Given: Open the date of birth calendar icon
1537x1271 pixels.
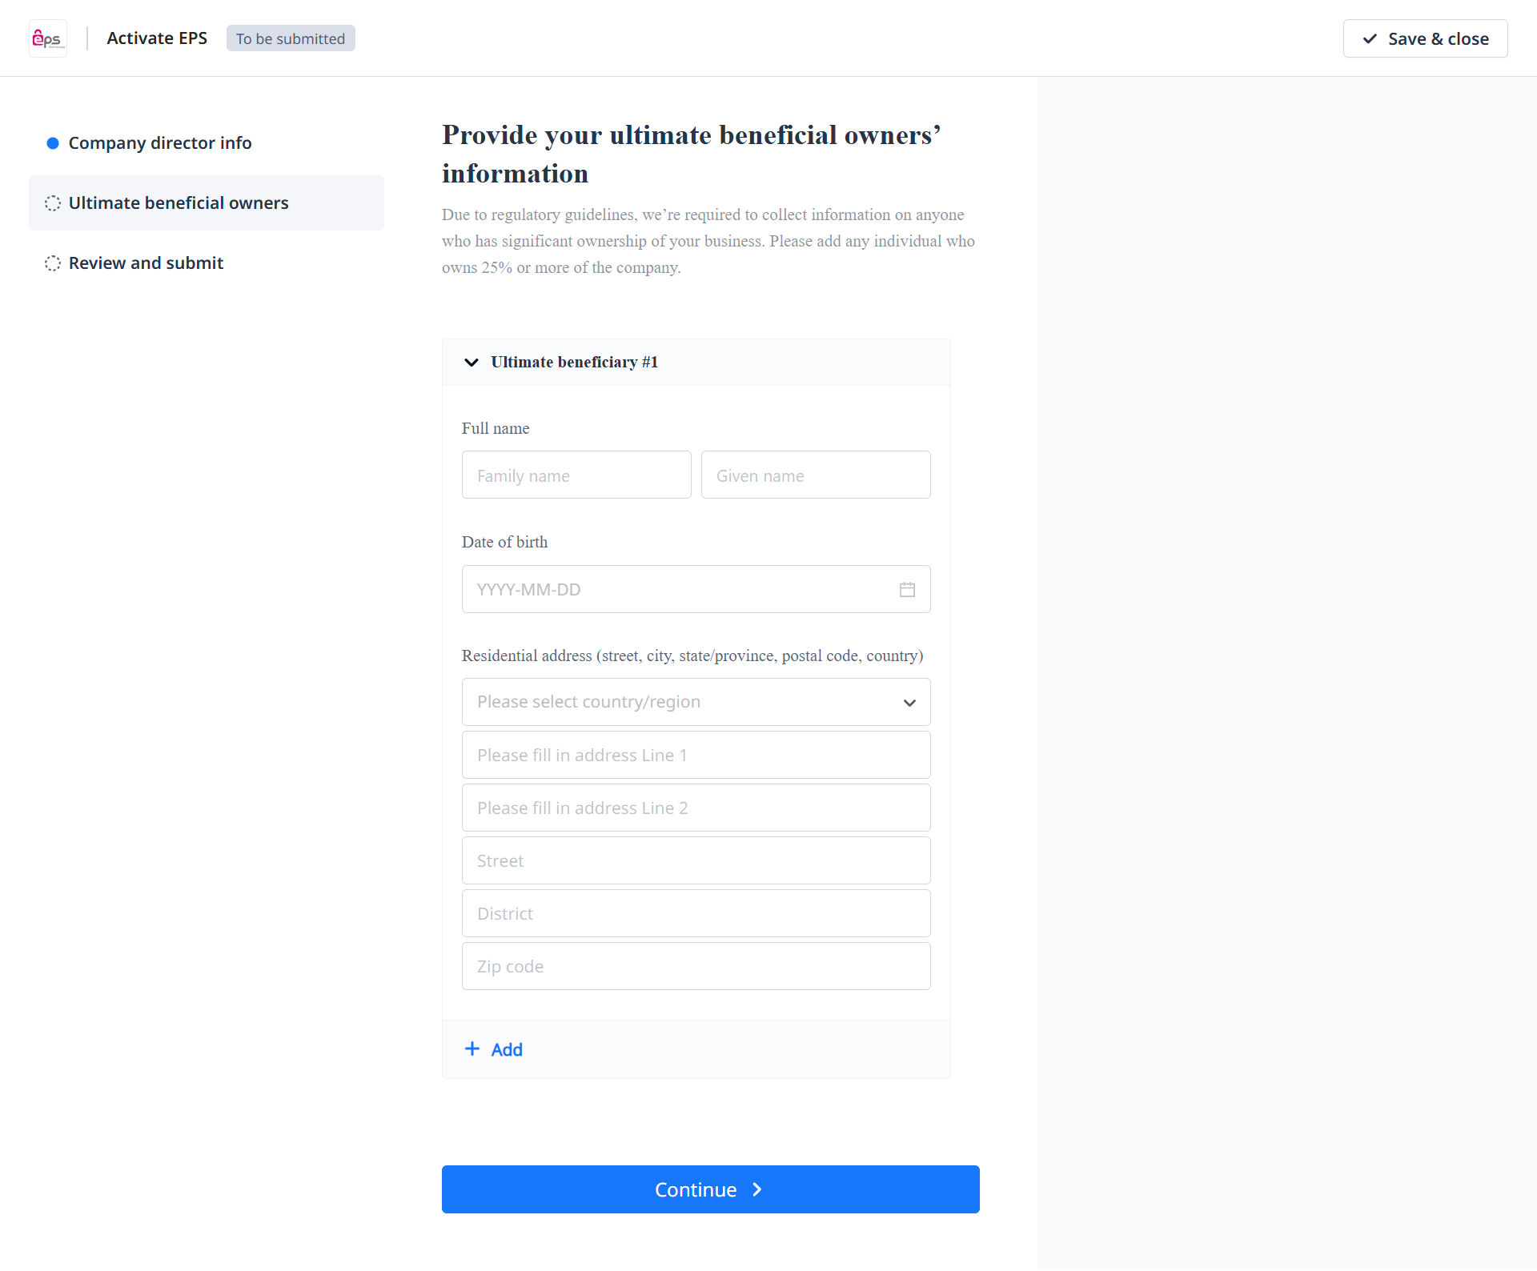Looking at the screenshot, I should tap(907, 590).
